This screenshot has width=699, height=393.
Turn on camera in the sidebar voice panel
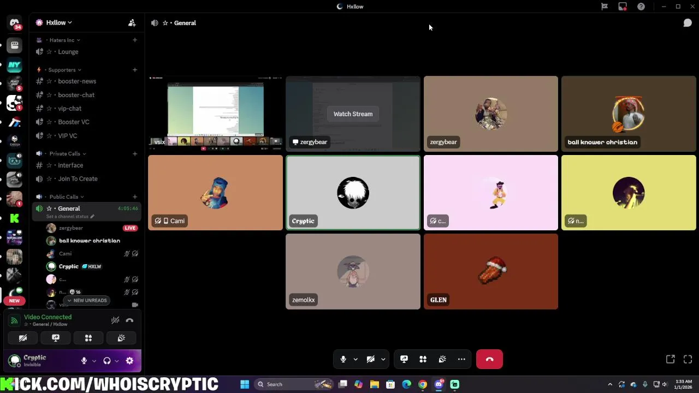coord(23,338)
